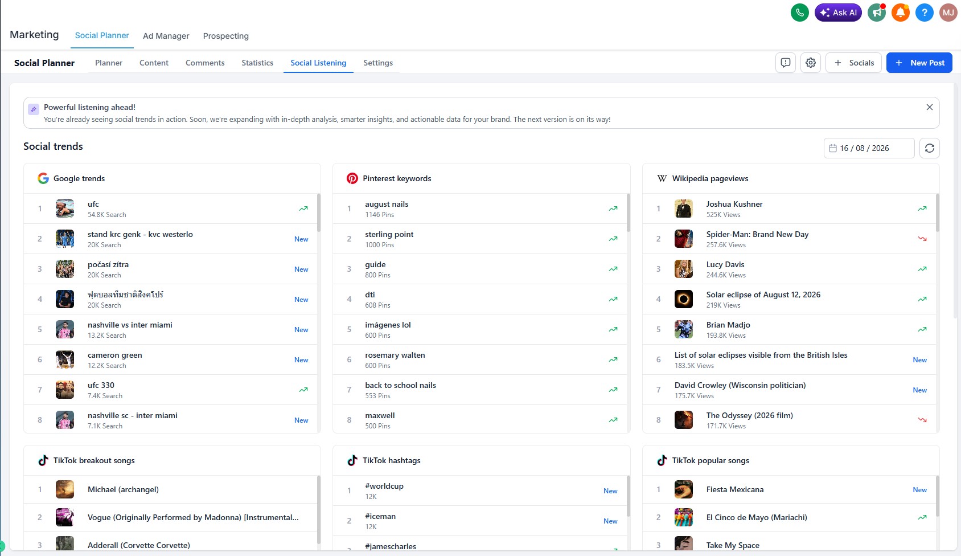The width and height of the screenshot is (961, 556).
Task: Open the Comments sub-tab
Action: coord(205,63)
